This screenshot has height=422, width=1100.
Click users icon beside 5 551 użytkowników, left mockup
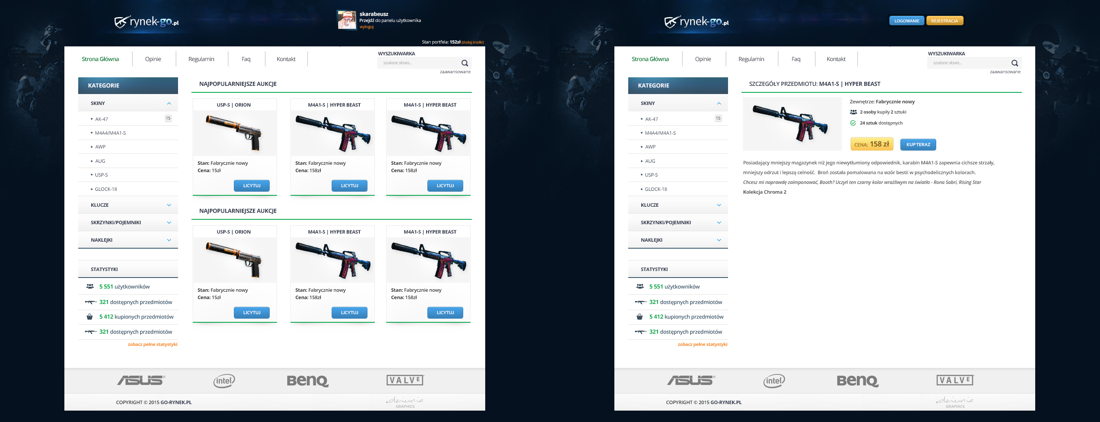pyautogui.click(x=90, y=286)
